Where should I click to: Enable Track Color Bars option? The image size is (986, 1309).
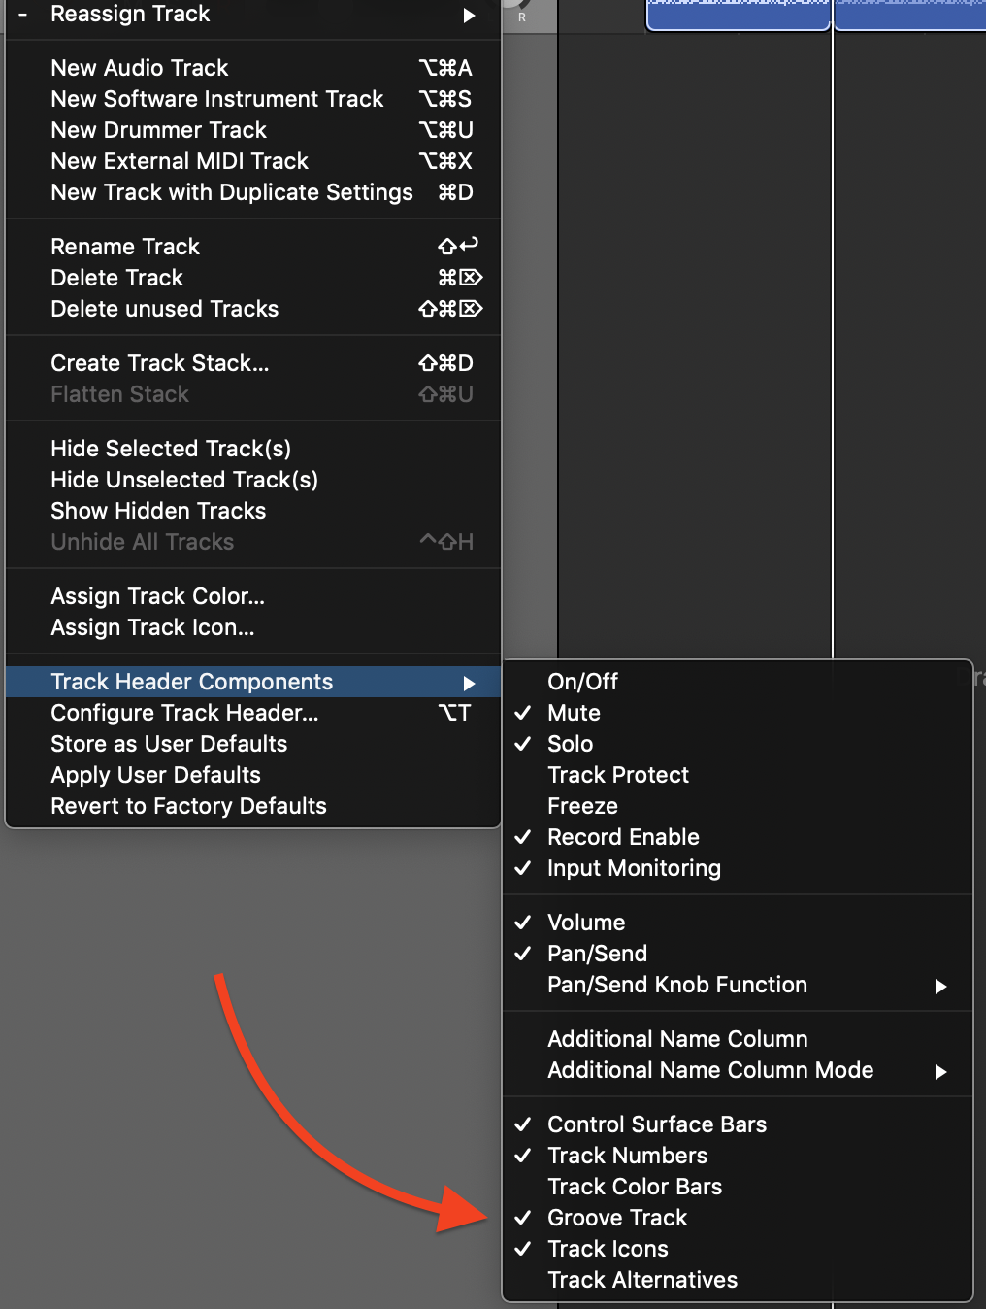[635, 1187]
